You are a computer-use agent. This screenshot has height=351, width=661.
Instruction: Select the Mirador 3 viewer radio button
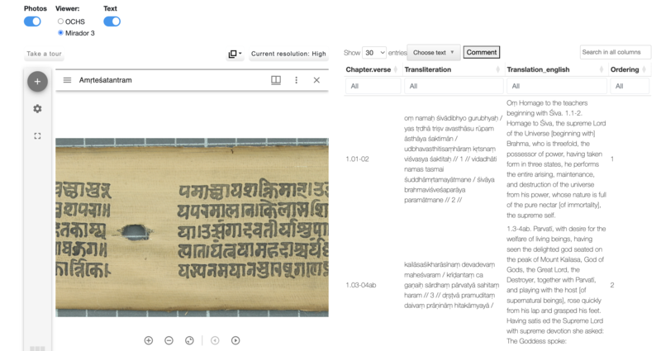click(60, 32)
